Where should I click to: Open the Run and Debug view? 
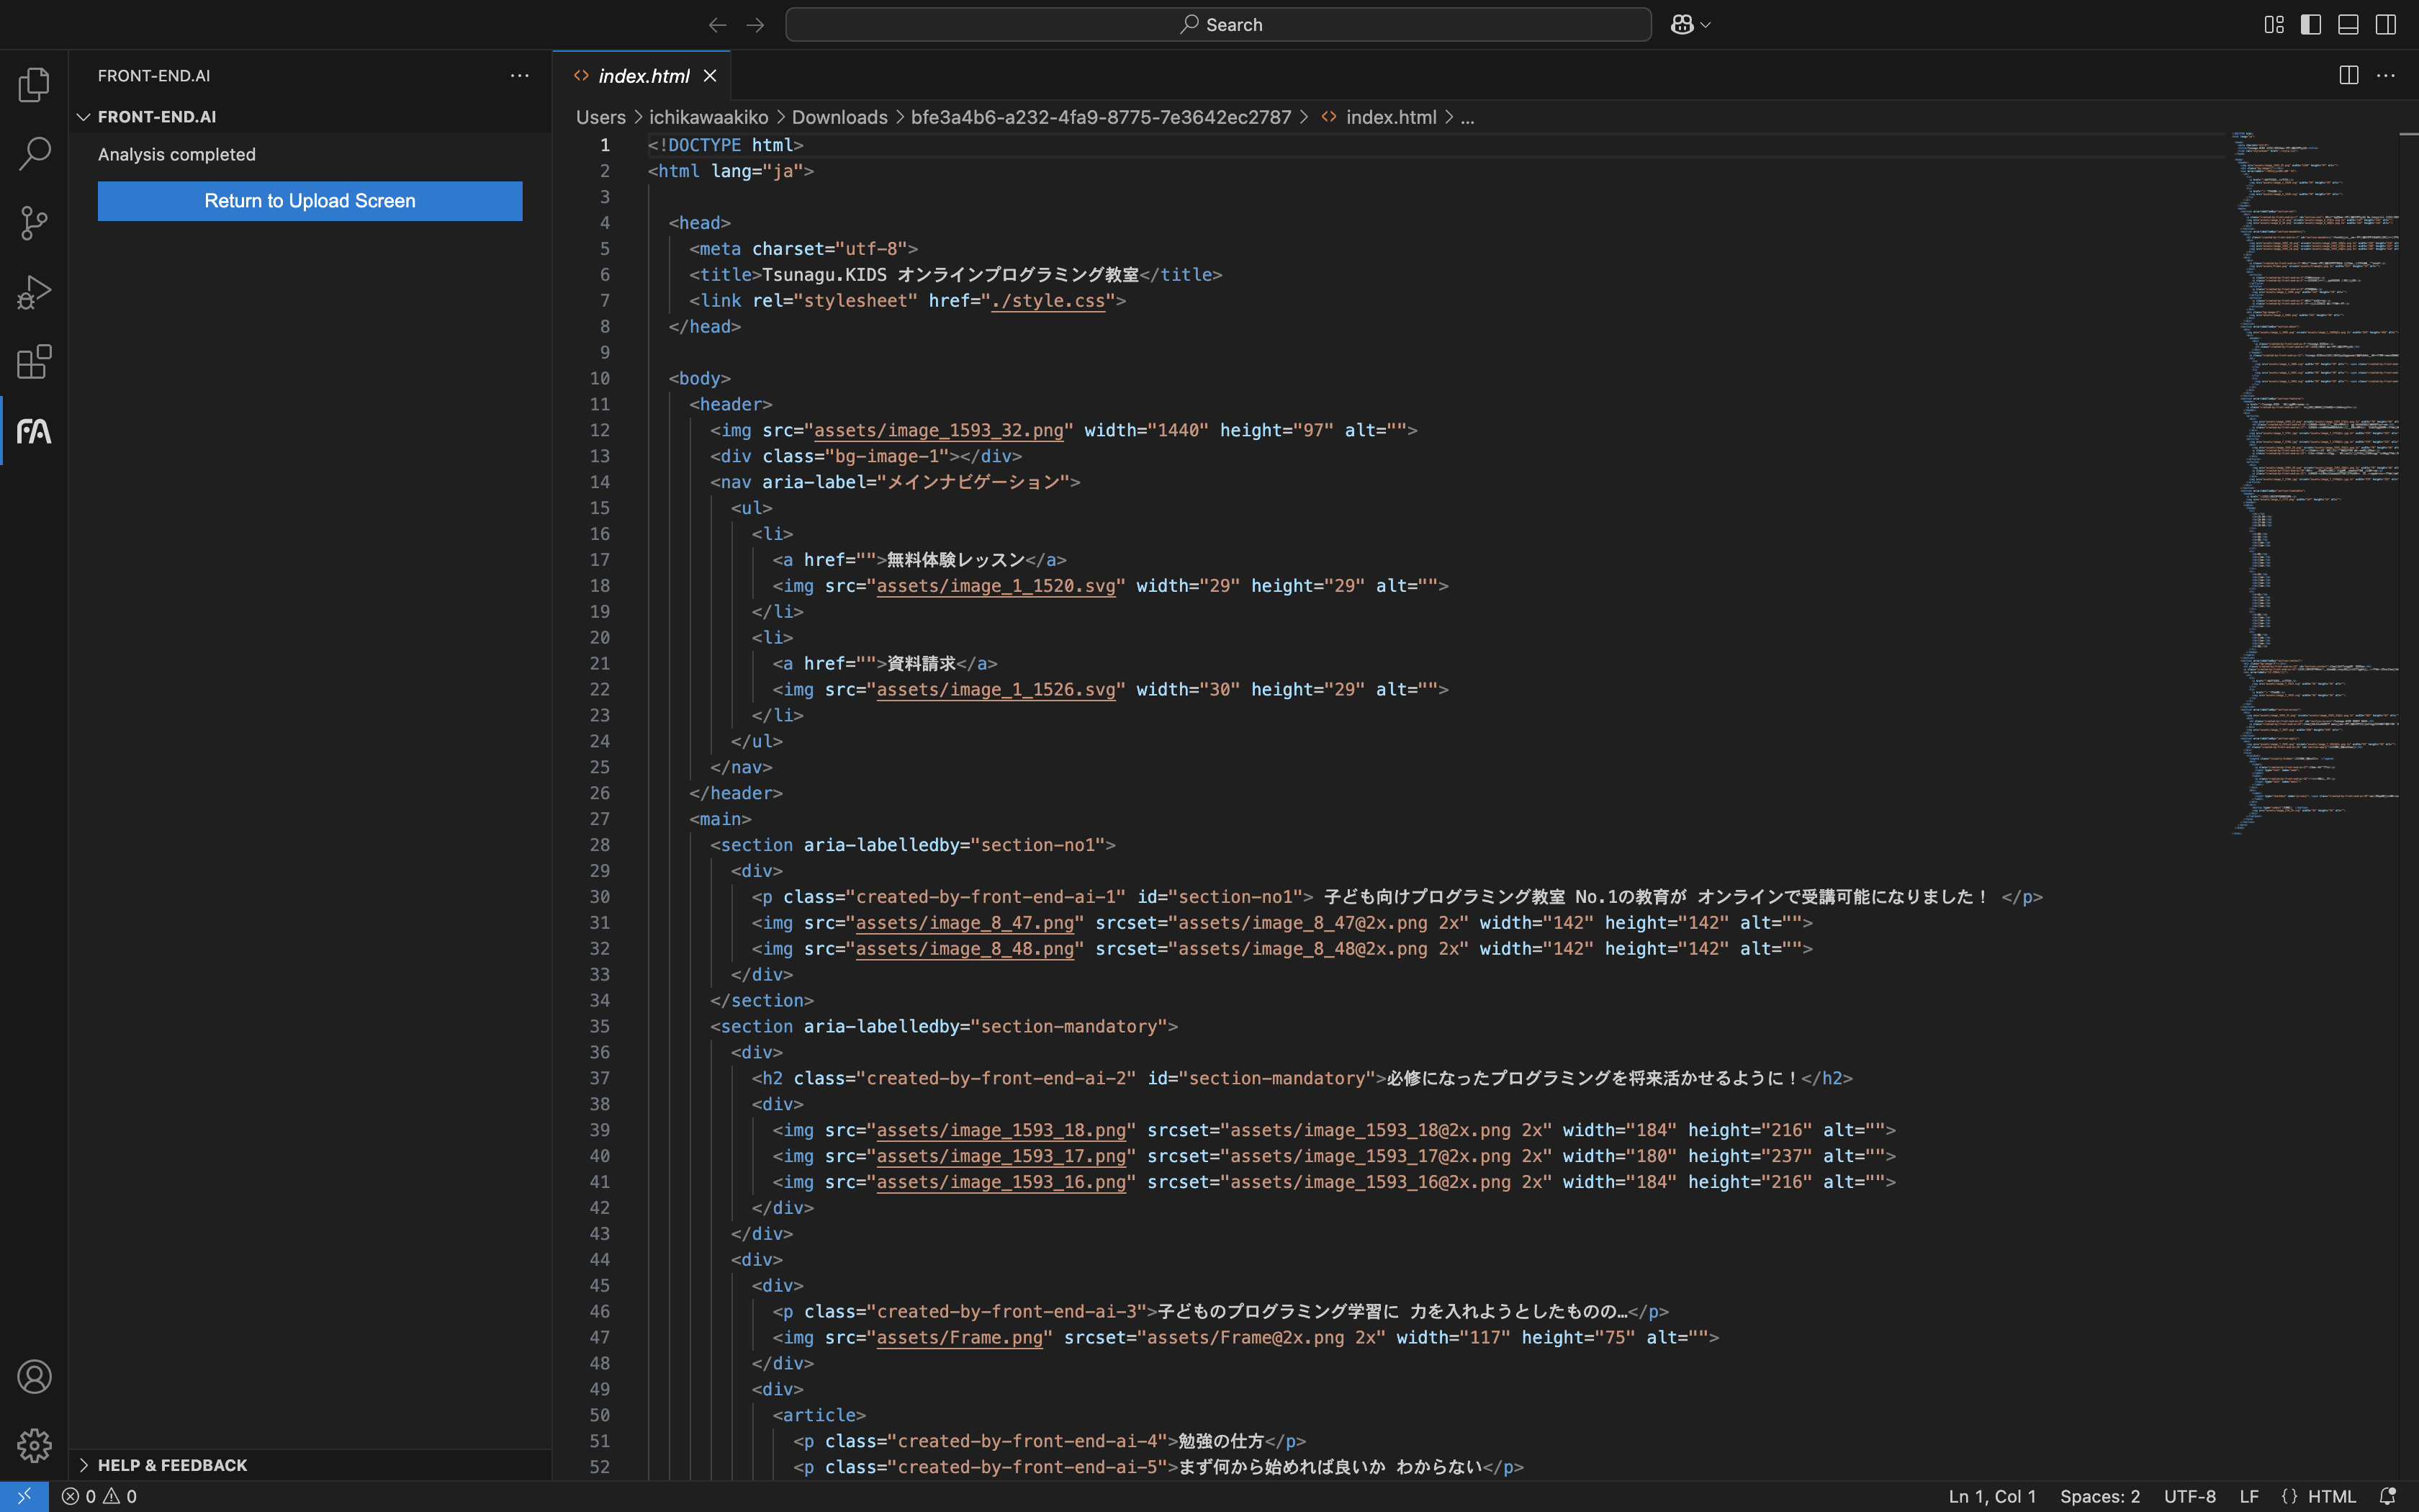[x=34, y=292]
